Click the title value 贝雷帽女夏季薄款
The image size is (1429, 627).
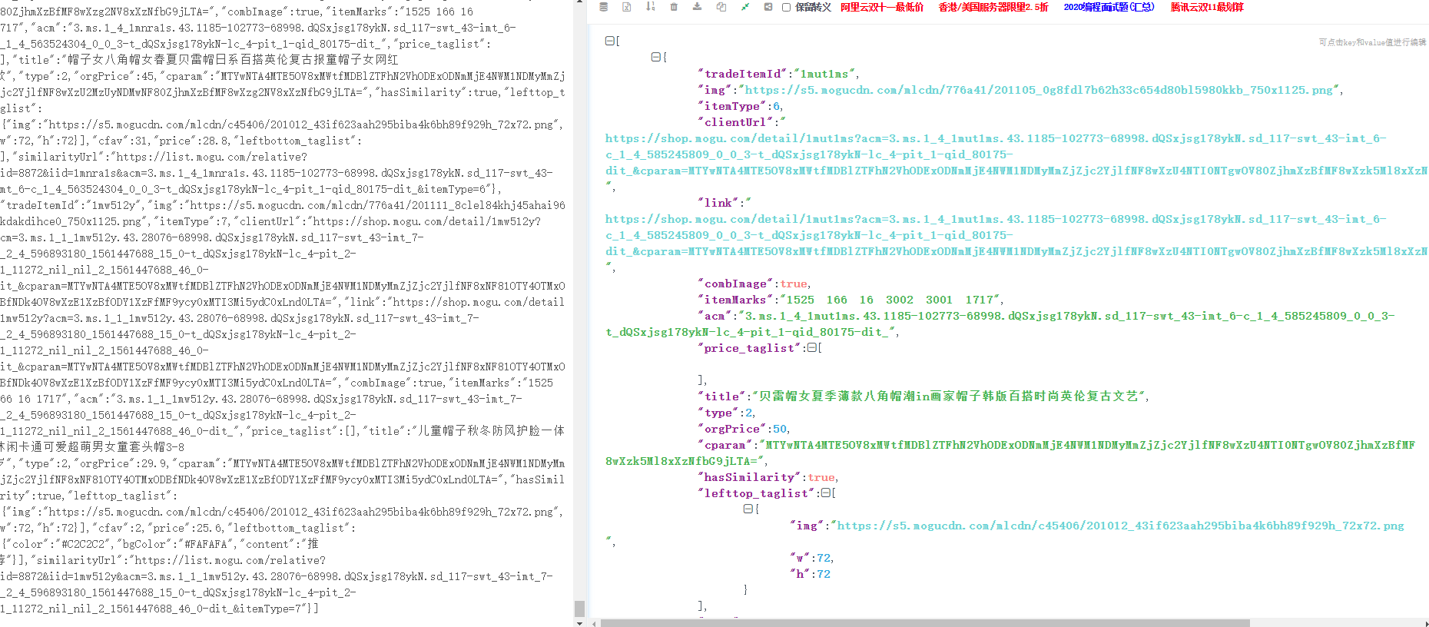point(949,396)
